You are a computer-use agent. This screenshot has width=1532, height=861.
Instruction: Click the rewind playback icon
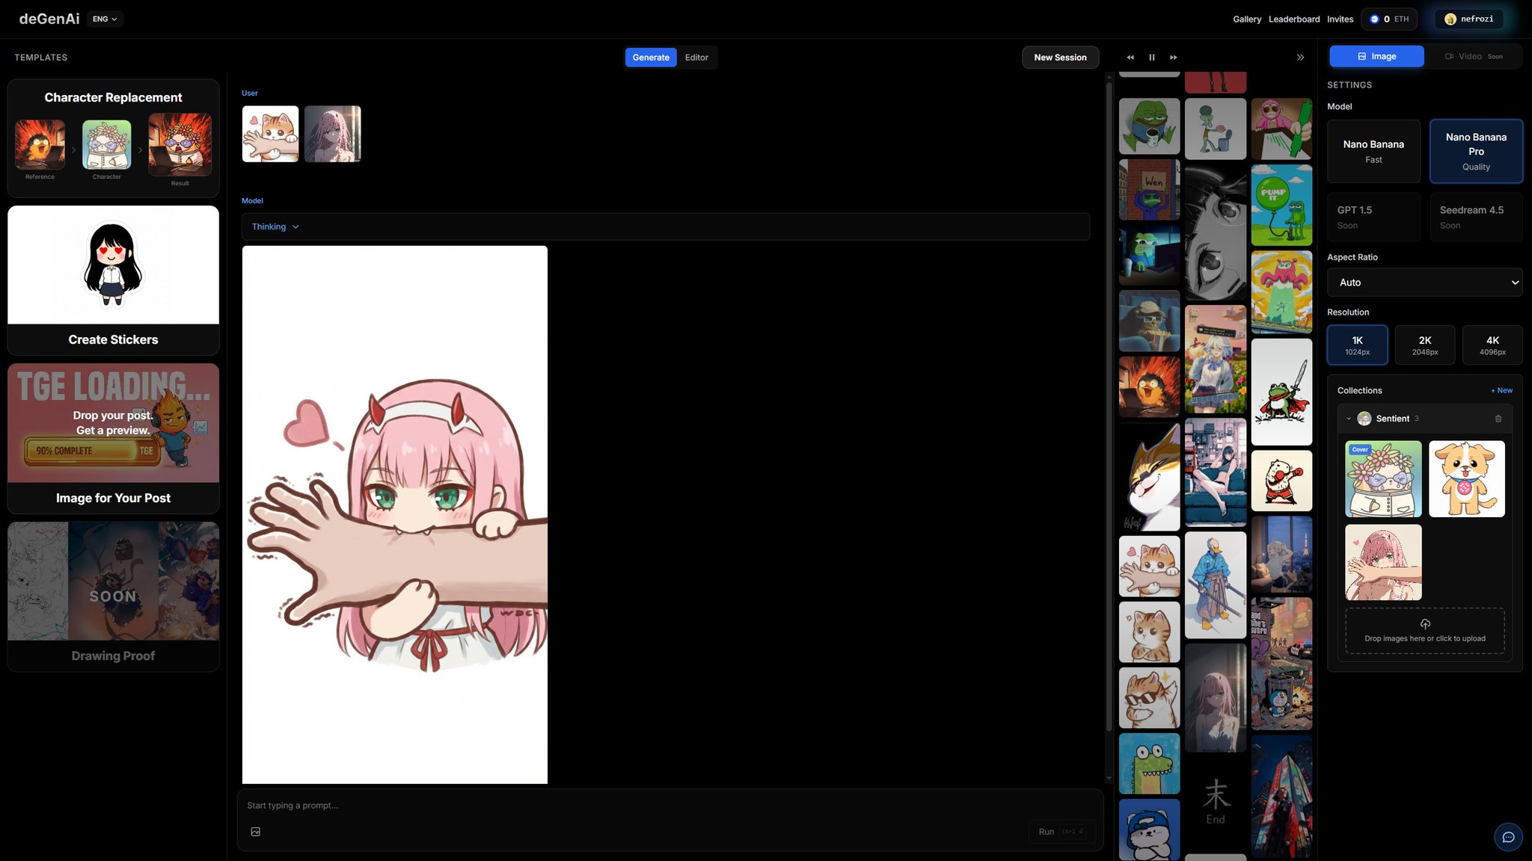(1130, 58)
